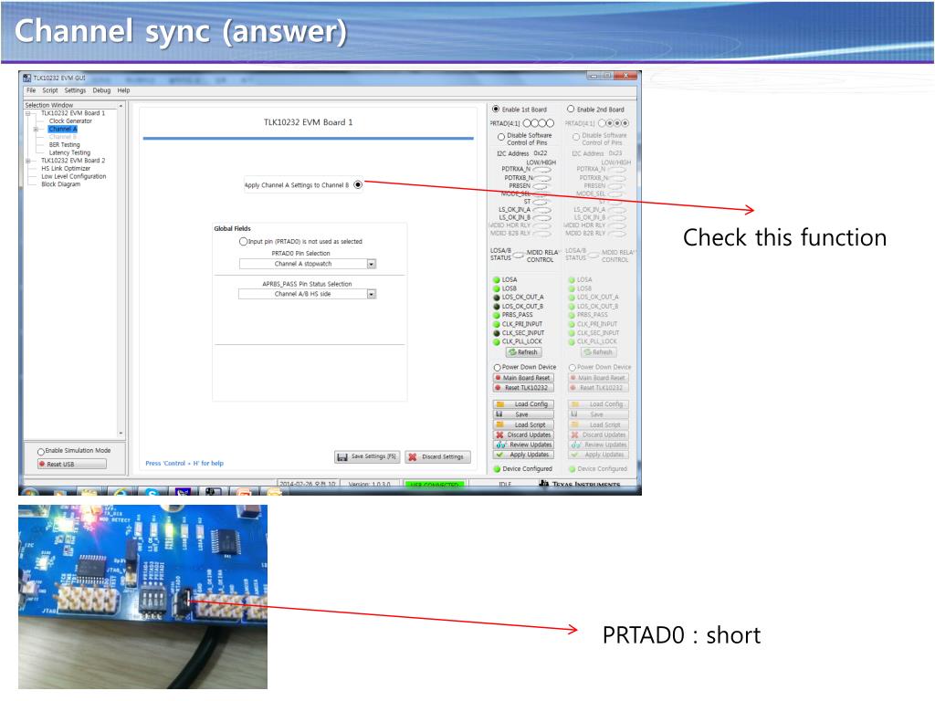Flip 1st board PDTRXB_N LOW/HIGH switch

pos(541,178)
